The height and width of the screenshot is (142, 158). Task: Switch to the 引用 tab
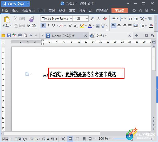[x=42, y=10]
